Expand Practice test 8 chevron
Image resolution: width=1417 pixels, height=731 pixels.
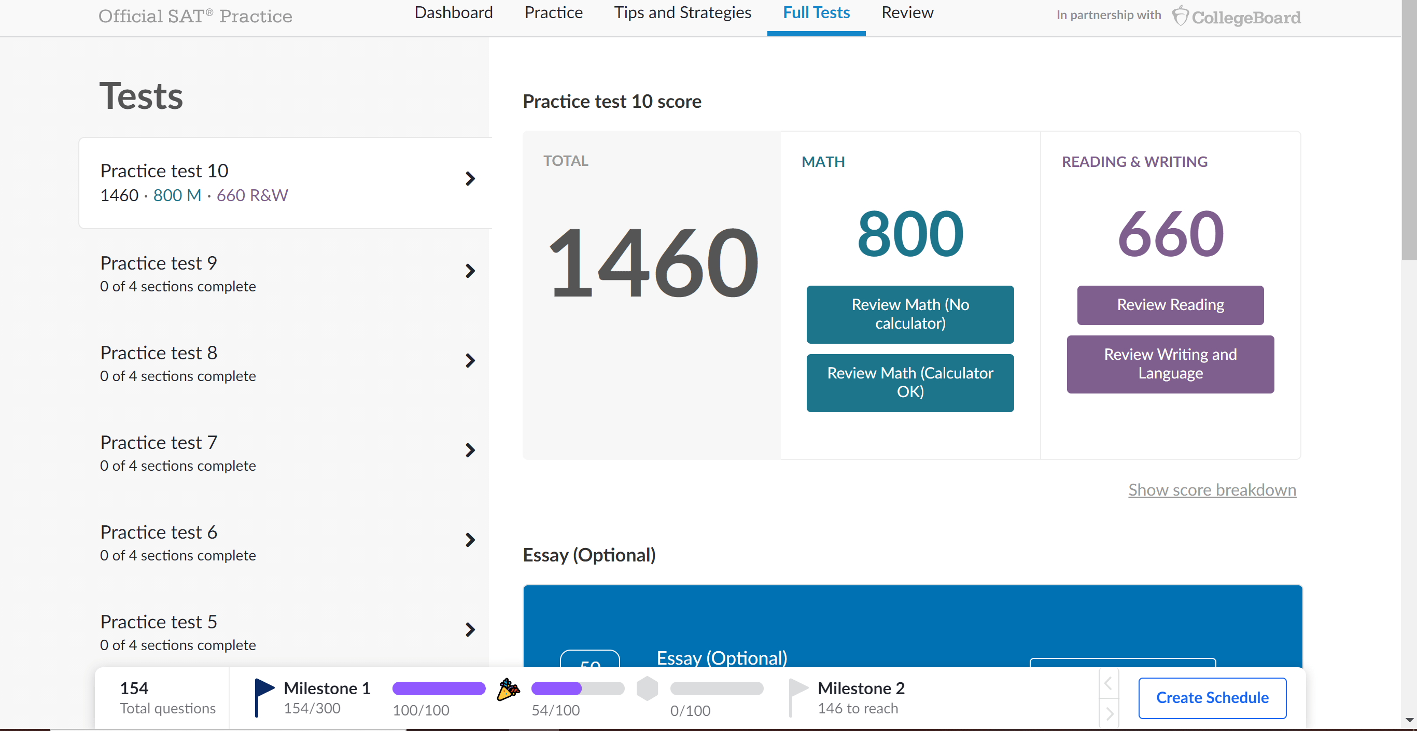click(470, 361)
